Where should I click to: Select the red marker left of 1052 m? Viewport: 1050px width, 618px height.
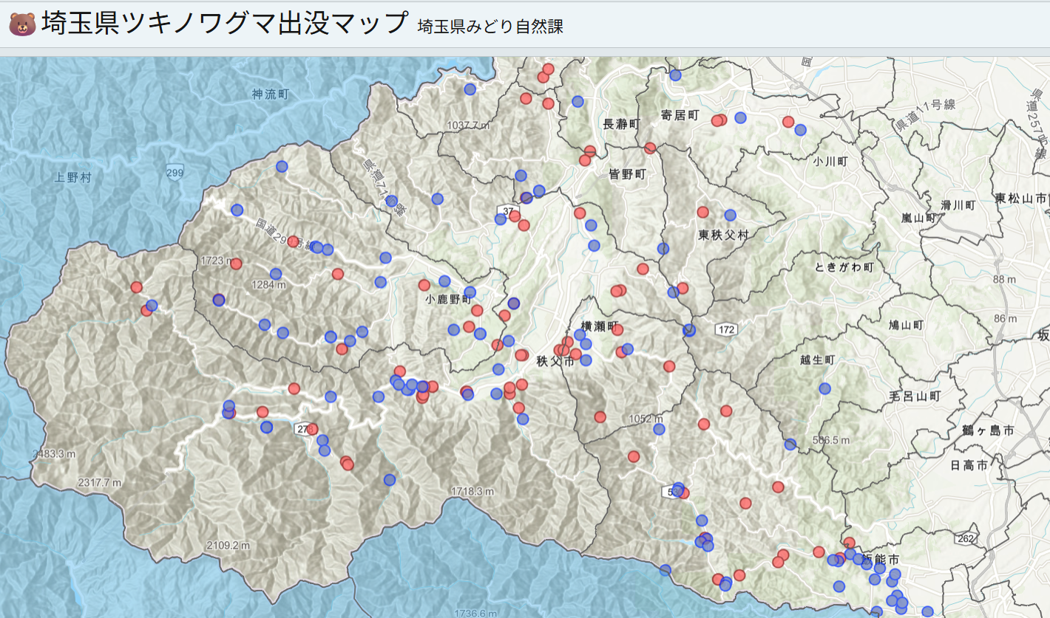point(600,417)
